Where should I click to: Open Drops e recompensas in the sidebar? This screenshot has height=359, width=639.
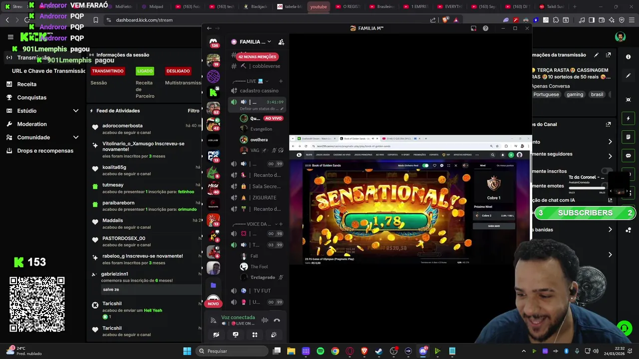click(x=45, y=151)
